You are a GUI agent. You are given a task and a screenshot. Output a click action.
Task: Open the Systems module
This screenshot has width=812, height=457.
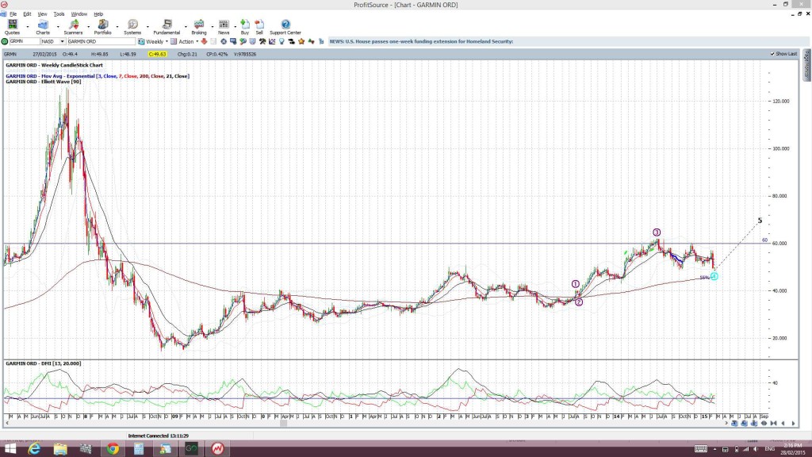(132, 27)
